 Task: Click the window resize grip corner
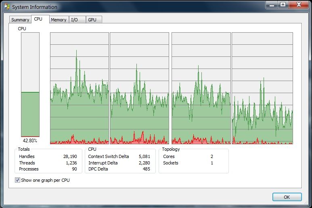pyautogui.click(x=306, y=202)
